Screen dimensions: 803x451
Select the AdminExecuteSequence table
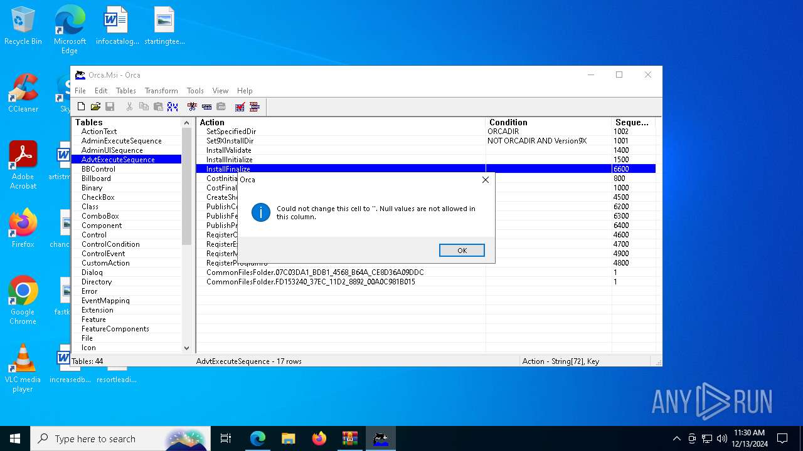pyautogui.click(x=122, y=141)
